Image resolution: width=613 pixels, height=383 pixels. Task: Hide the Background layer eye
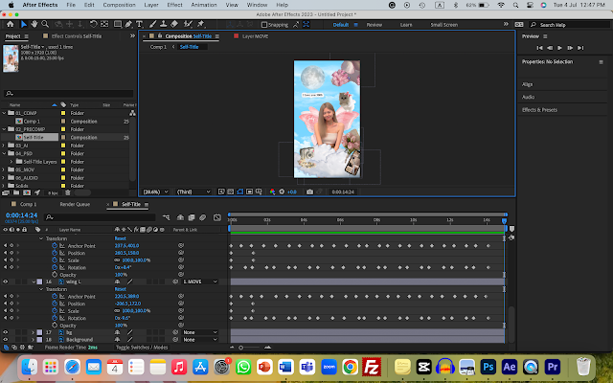[6, 340]
